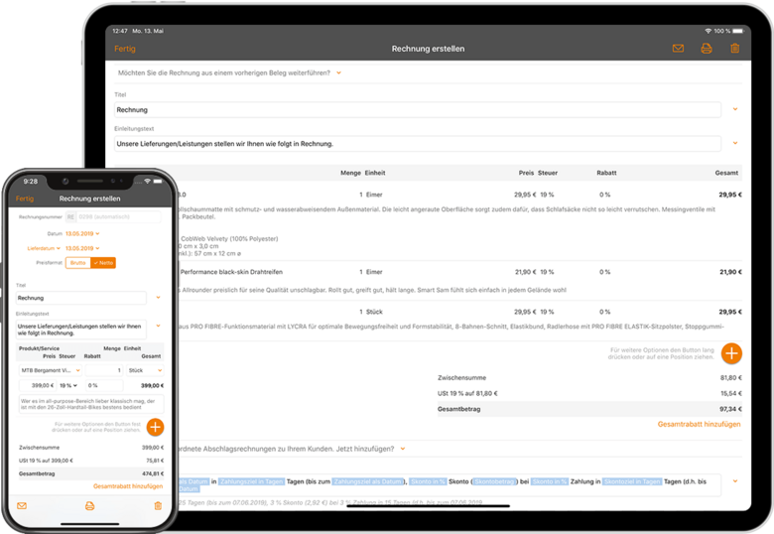Click the Rechnung title field on the tablet
This screenshot has height=534, width=774.
[x=417, y=110]
